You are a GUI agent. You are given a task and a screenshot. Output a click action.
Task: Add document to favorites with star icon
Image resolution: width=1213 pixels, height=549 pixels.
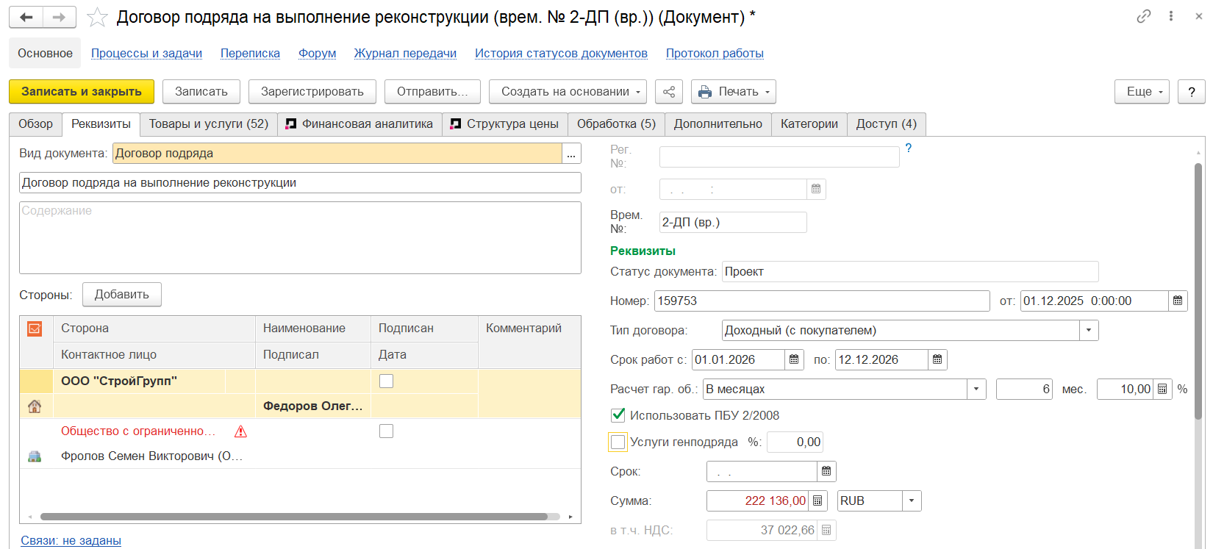97,17
